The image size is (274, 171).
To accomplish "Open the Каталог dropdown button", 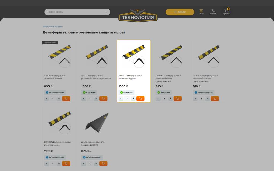I will coord(180,12).
